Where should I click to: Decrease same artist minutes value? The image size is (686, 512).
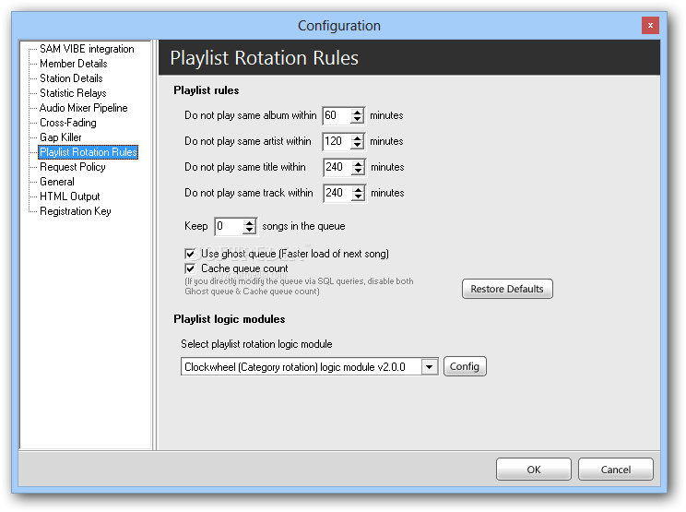click(358, 145)
